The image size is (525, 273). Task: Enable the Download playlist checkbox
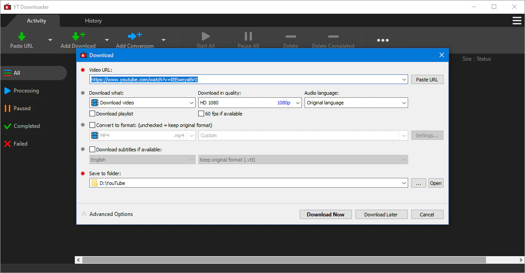pyautogui.click(x=93, y=114)
